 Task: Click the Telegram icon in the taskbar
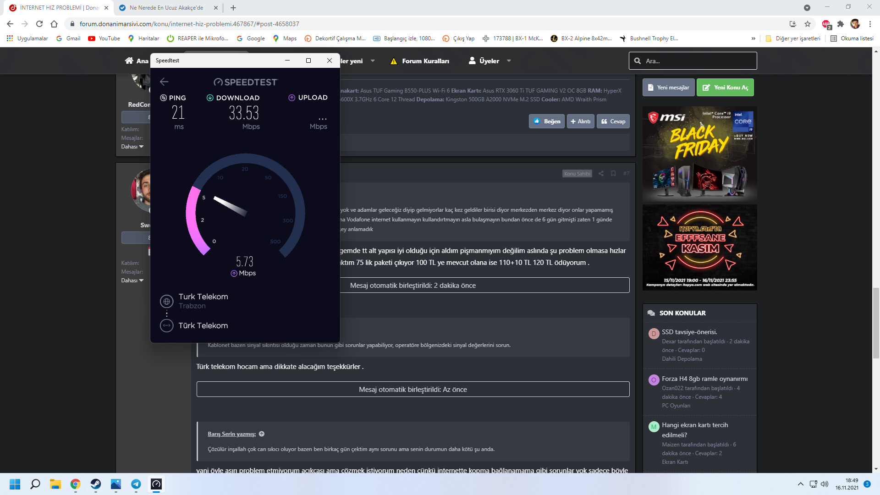click(136, 484)
